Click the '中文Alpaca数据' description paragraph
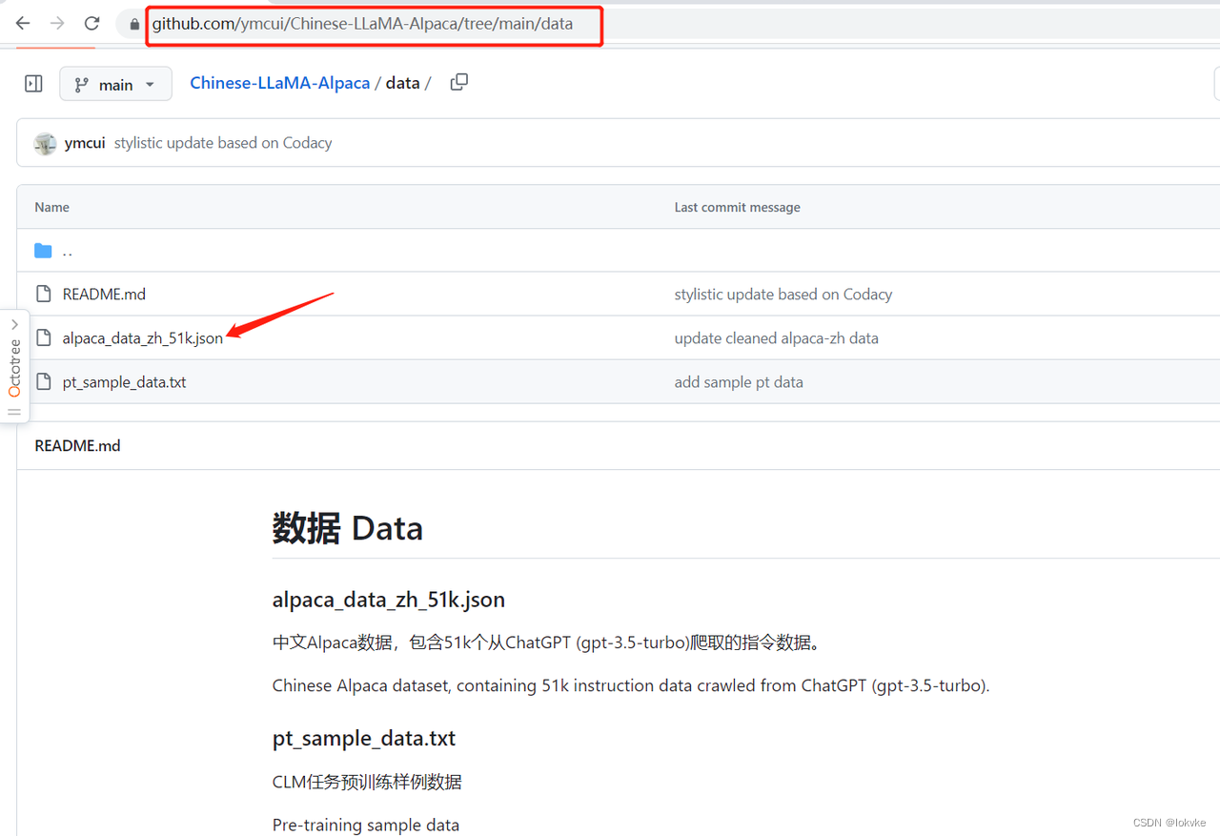 [x=548, y=642]
